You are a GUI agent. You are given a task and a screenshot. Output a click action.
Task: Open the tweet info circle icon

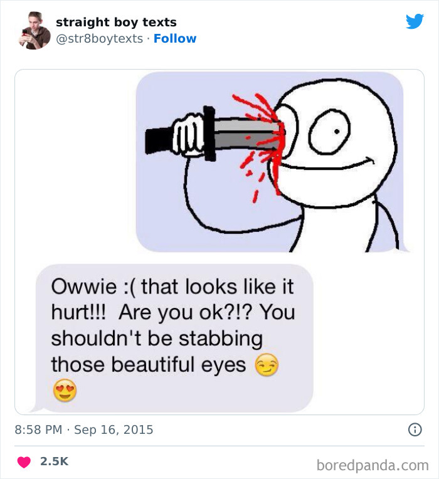[415, 430]
